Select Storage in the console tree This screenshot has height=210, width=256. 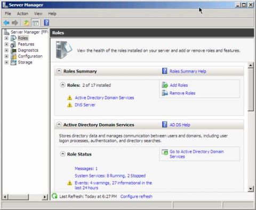25,62
